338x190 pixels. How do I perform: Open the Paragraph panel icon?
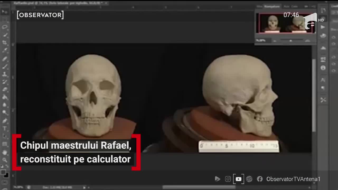click(x=323, y=88)
